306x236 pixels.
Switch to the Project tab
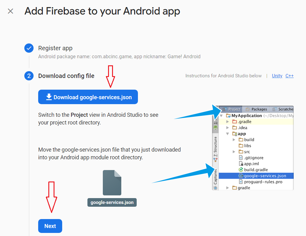pos(231,109)
